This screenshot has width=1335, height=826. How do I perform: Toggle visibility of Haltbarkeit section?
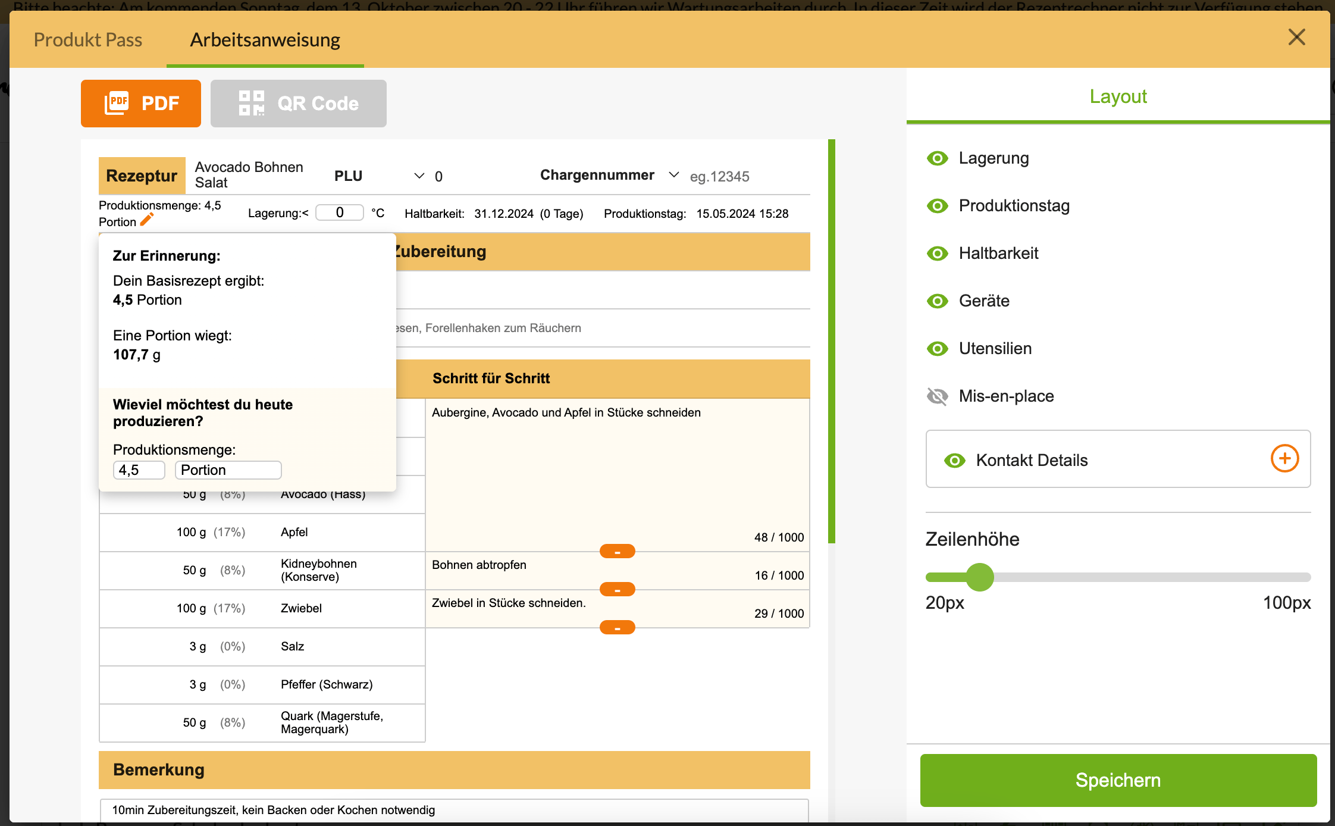point(938,253)
